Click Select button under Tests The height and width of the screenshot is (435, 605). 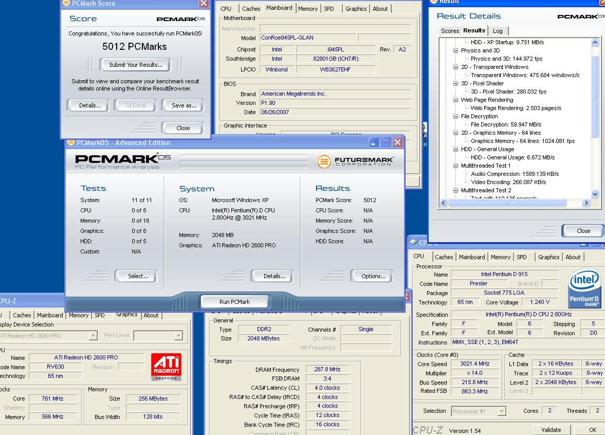click(138, 276)
